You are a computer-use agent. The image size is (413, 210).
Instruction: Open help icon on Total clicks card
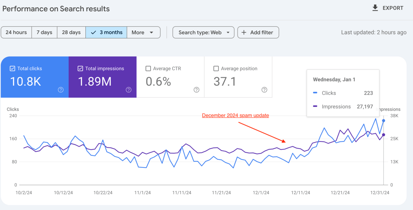[x=61, y=90]
